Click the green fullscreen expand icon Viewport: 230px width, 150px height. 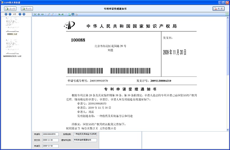click(x=227, y=14)
